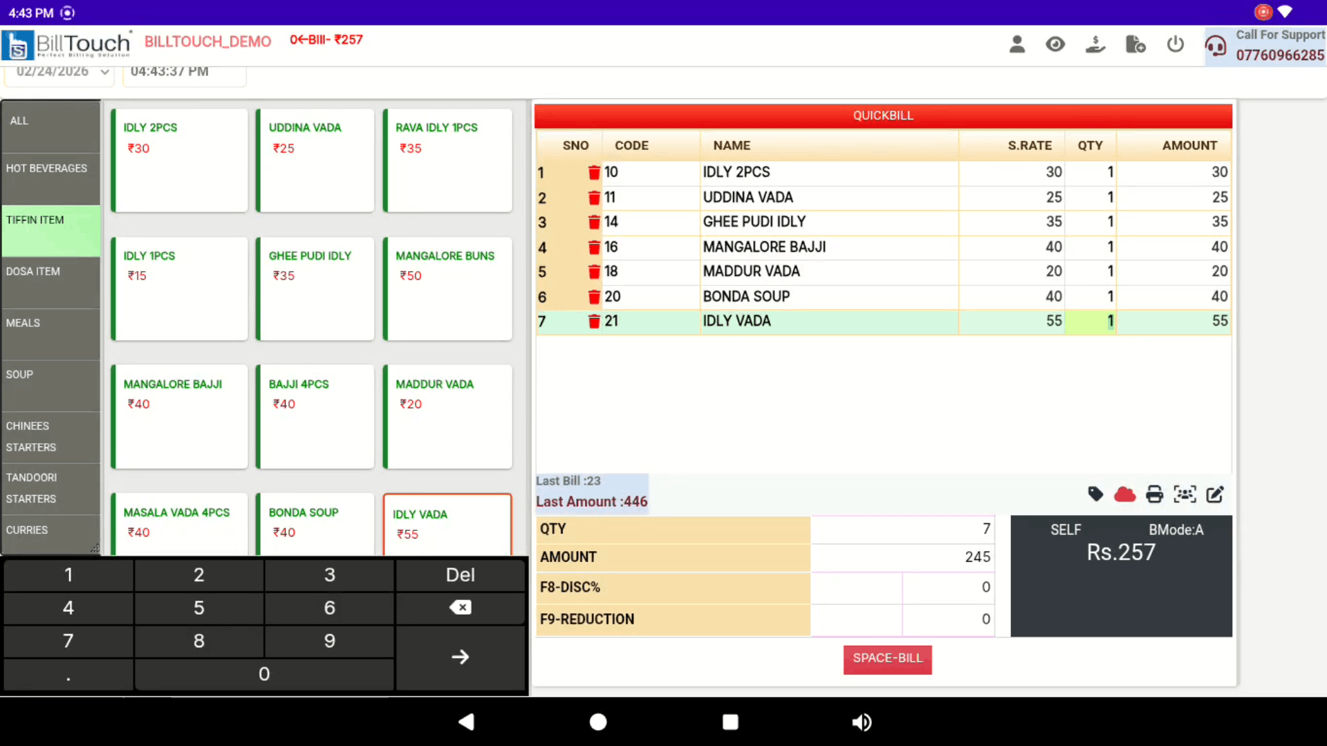Switch to HOT BEVERAGES category
This screenshot has height=746, width=1327.
(x=50, y=169)
